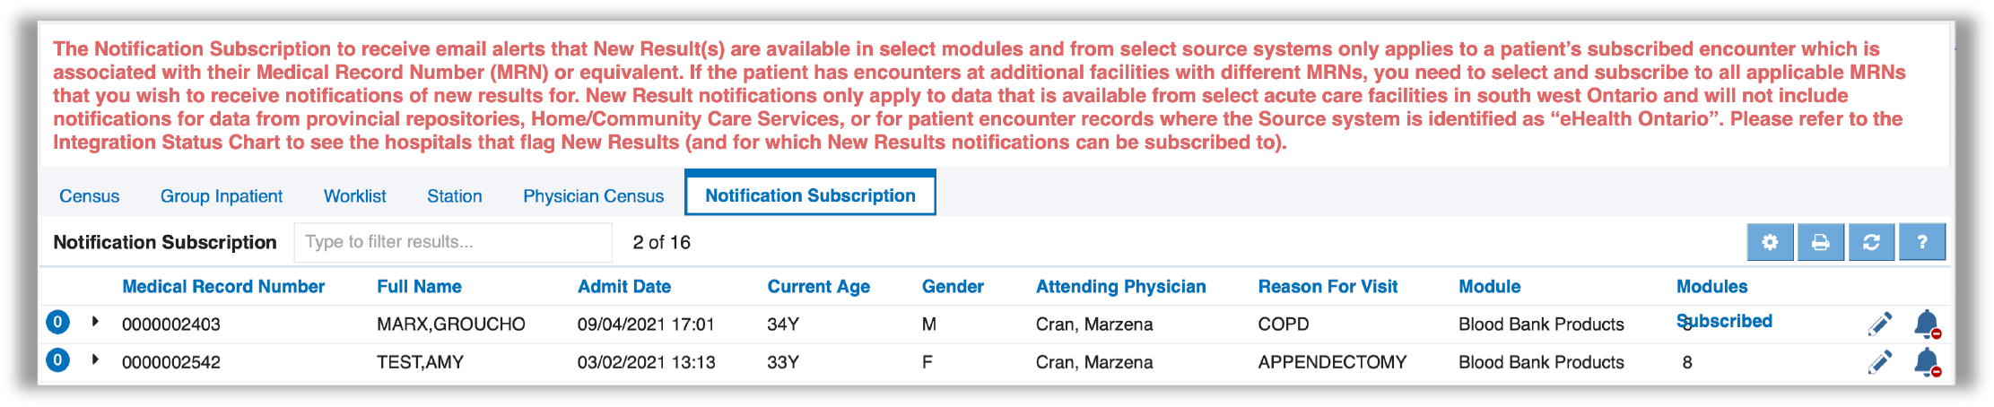Viewport: 1994px width, 407px height.
Task: Open help with the question mark button
Action: (x=1921, y=242)
